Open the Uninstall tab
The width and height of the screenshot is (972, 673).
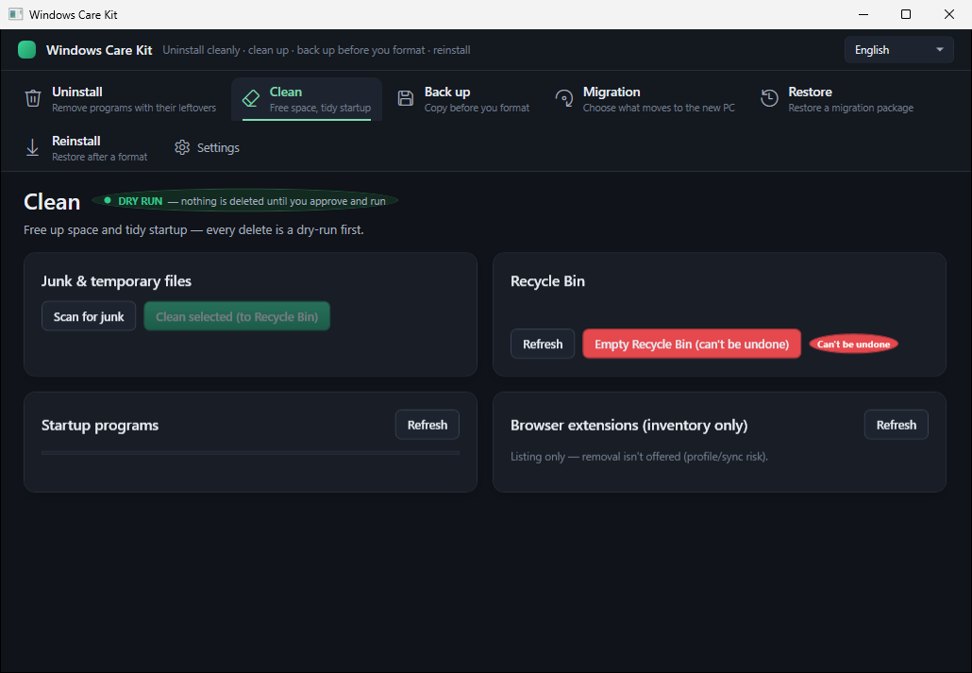pyautogui.click(x=121, y=99)
